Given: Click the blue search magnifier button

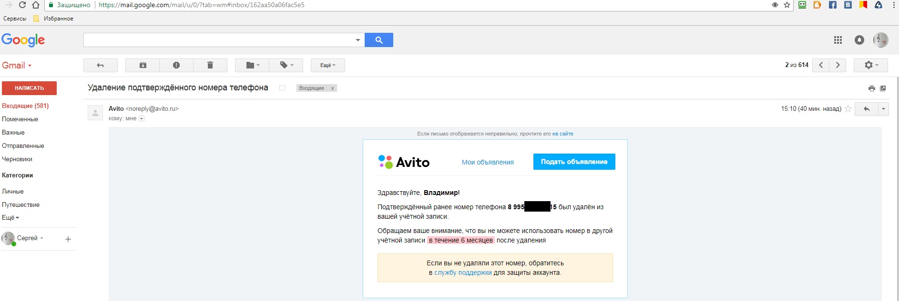Looking at the screenshot, I should (x=379, y=40).
